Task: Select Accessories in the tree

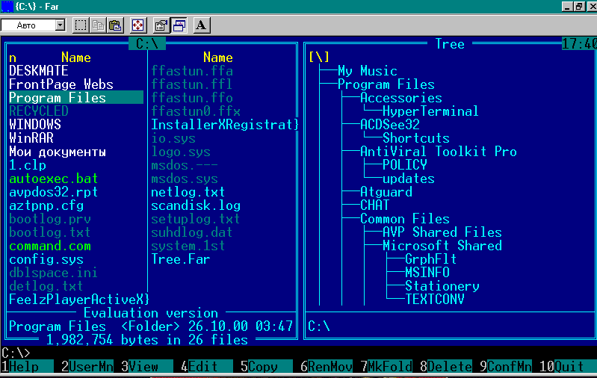Action: 401,98
